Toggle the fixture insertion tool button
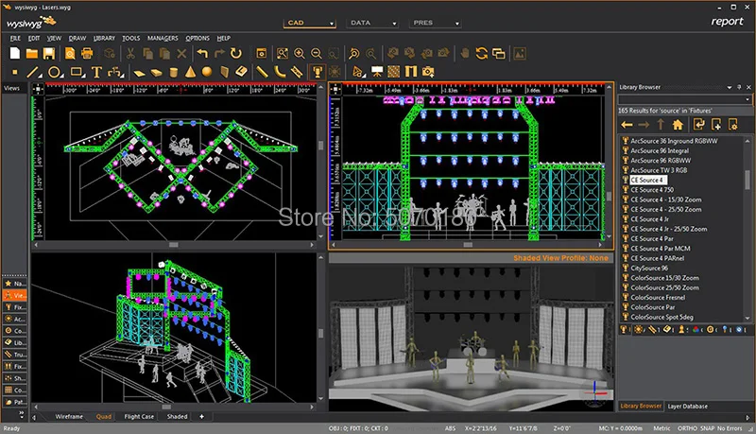Image resolution: width=756 pixels, height=434 pixels. coord(318,72)
